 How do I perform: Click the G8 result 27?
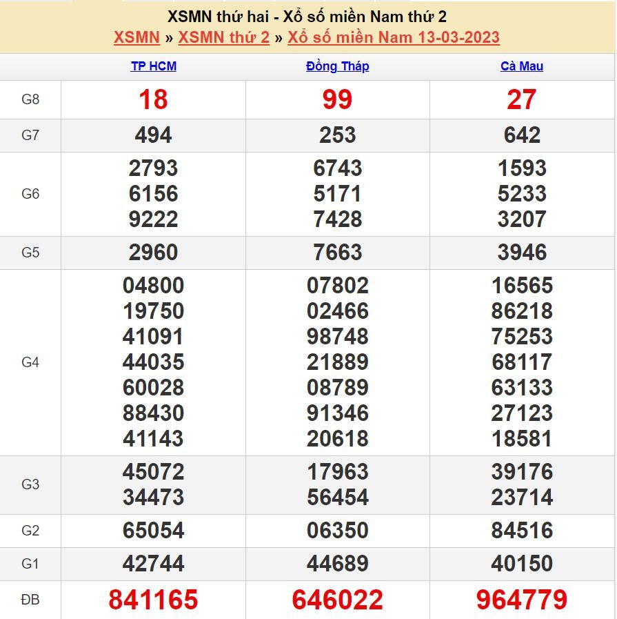[522, 99]
